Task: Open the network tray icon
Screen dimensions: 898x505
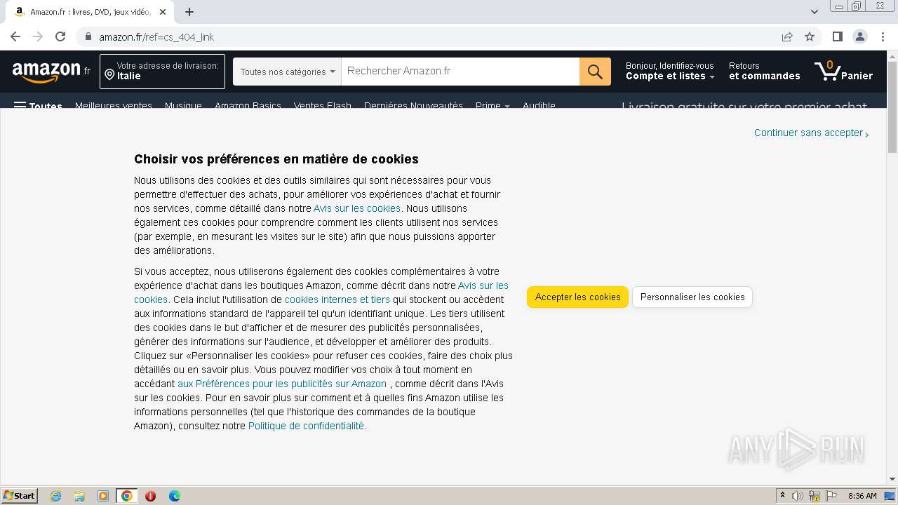Action: pyautogui.click(x=815, y=496)
